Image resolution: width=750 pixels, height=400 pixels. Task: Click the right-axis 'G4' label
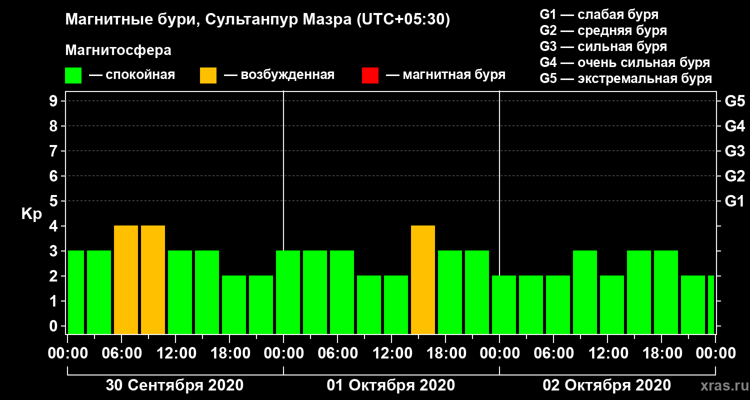pyautogui.click(x=734, y=126)
